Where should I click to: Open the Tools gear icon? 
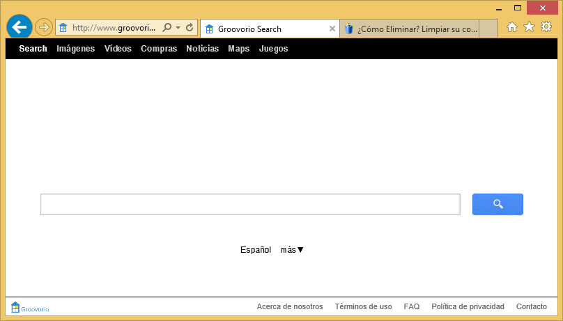pyautogui.click(x=546, y=26)
